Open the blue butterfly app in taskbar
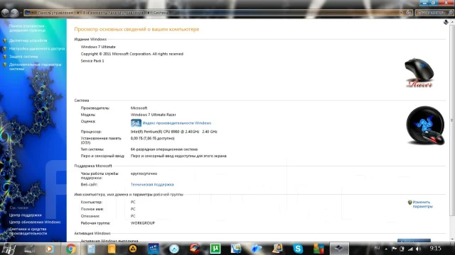 pos(257,249)
